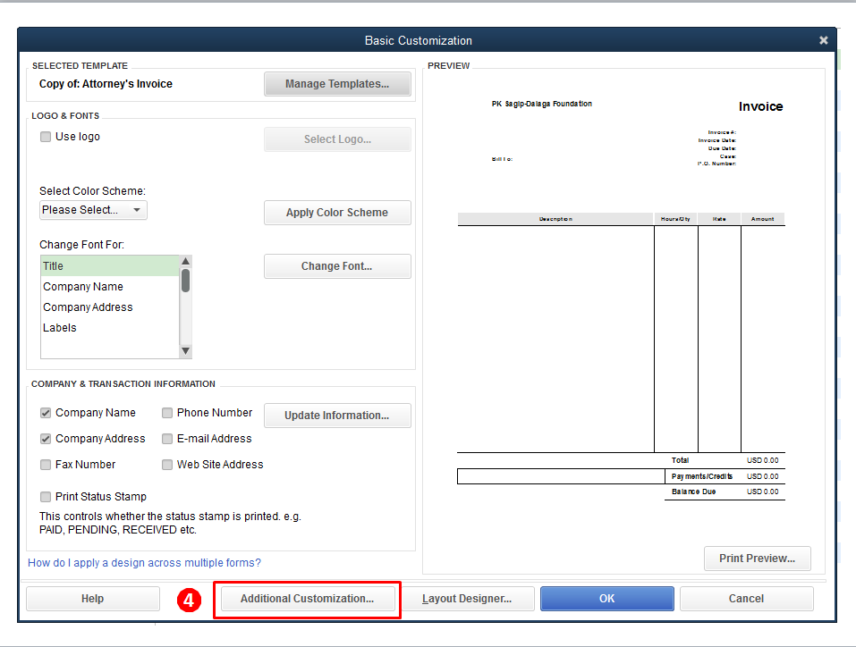The height and width of the screenshot is (647, 856).
Task: Click the Help button
Action: [x=93, y=599]
